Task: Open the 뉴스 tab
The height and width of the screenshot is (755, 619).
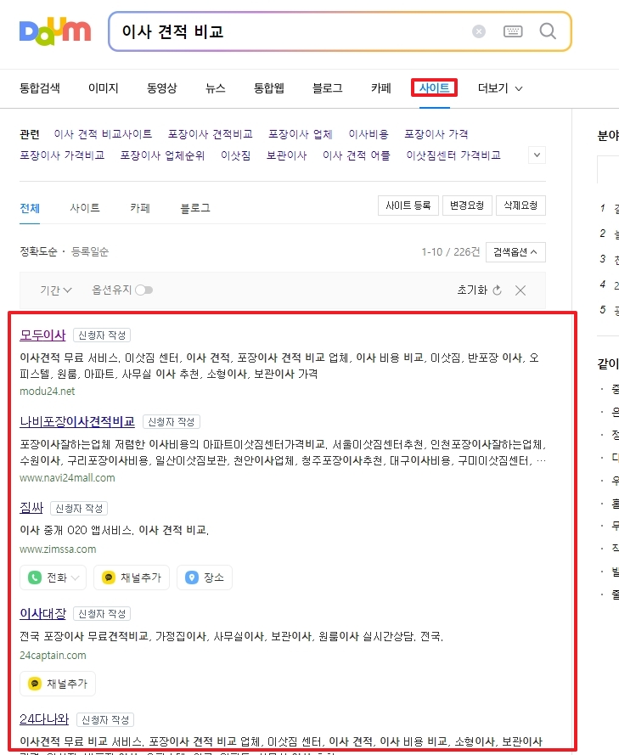Action: coord(215,88)
